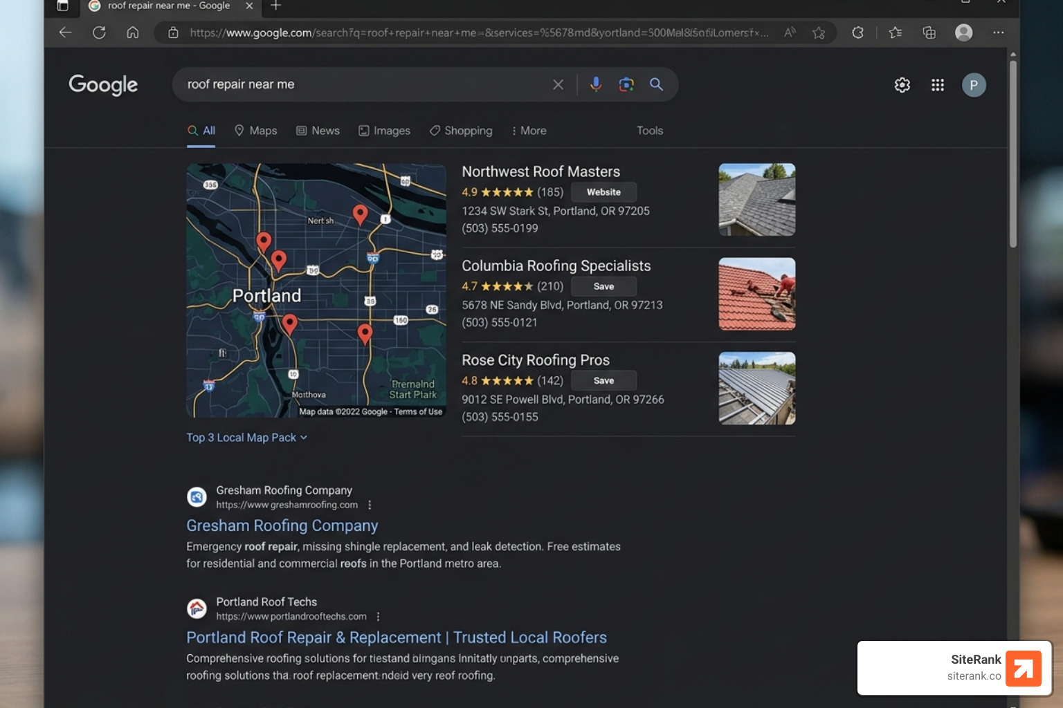
Task: Open browser settings and more menu
Action: coord(998,32)
